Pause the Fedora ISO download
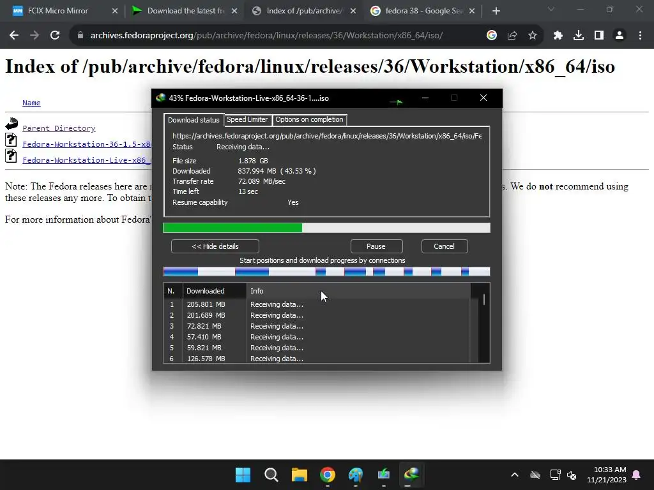654x490 pixels. (376, 246)
